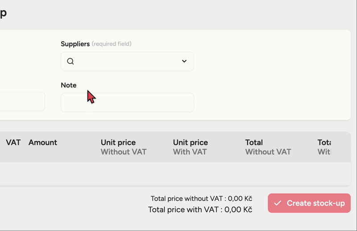Select the Amount column header
Viewport: 357px width, 231px height.
tap(43, 143)
